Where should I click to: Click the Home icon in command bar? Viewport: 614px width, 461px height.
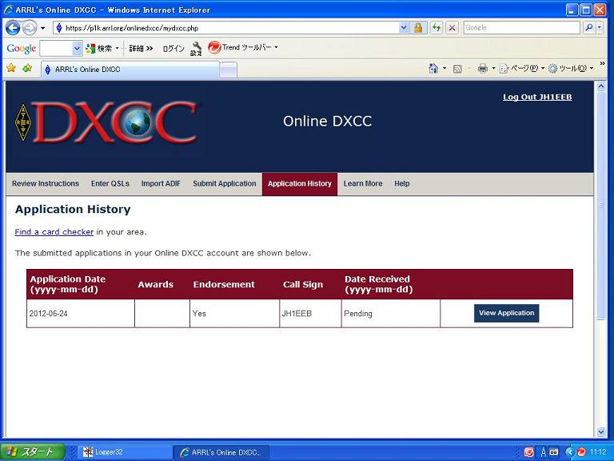tap(433, 68)
